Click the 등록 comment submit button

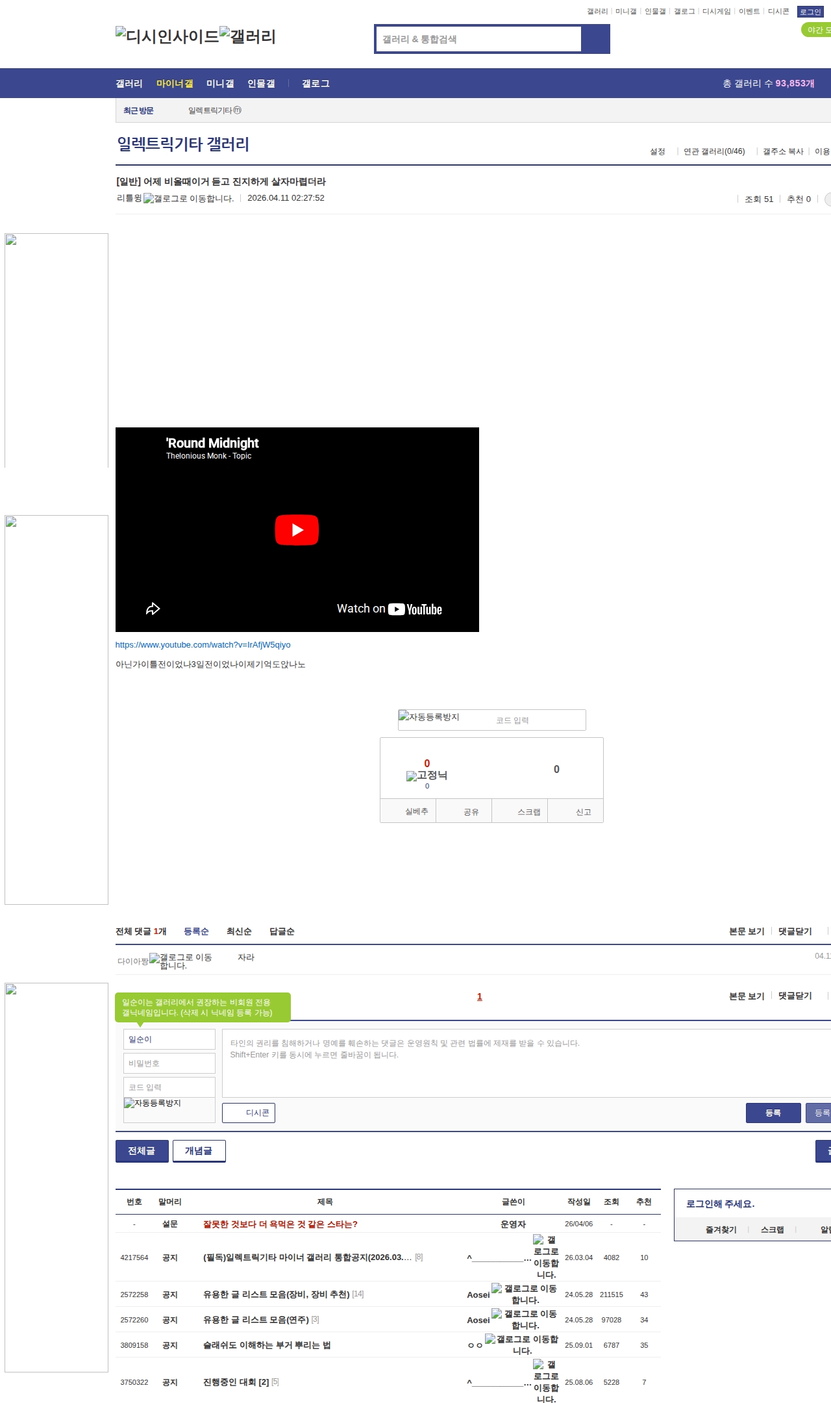(773, 1113)
